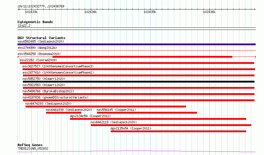This screenshot has width=264, height=155.
Task: Click the nsv5852750 (Almarri2020) label
Action: pyautogui.click(x=44, y=79)
